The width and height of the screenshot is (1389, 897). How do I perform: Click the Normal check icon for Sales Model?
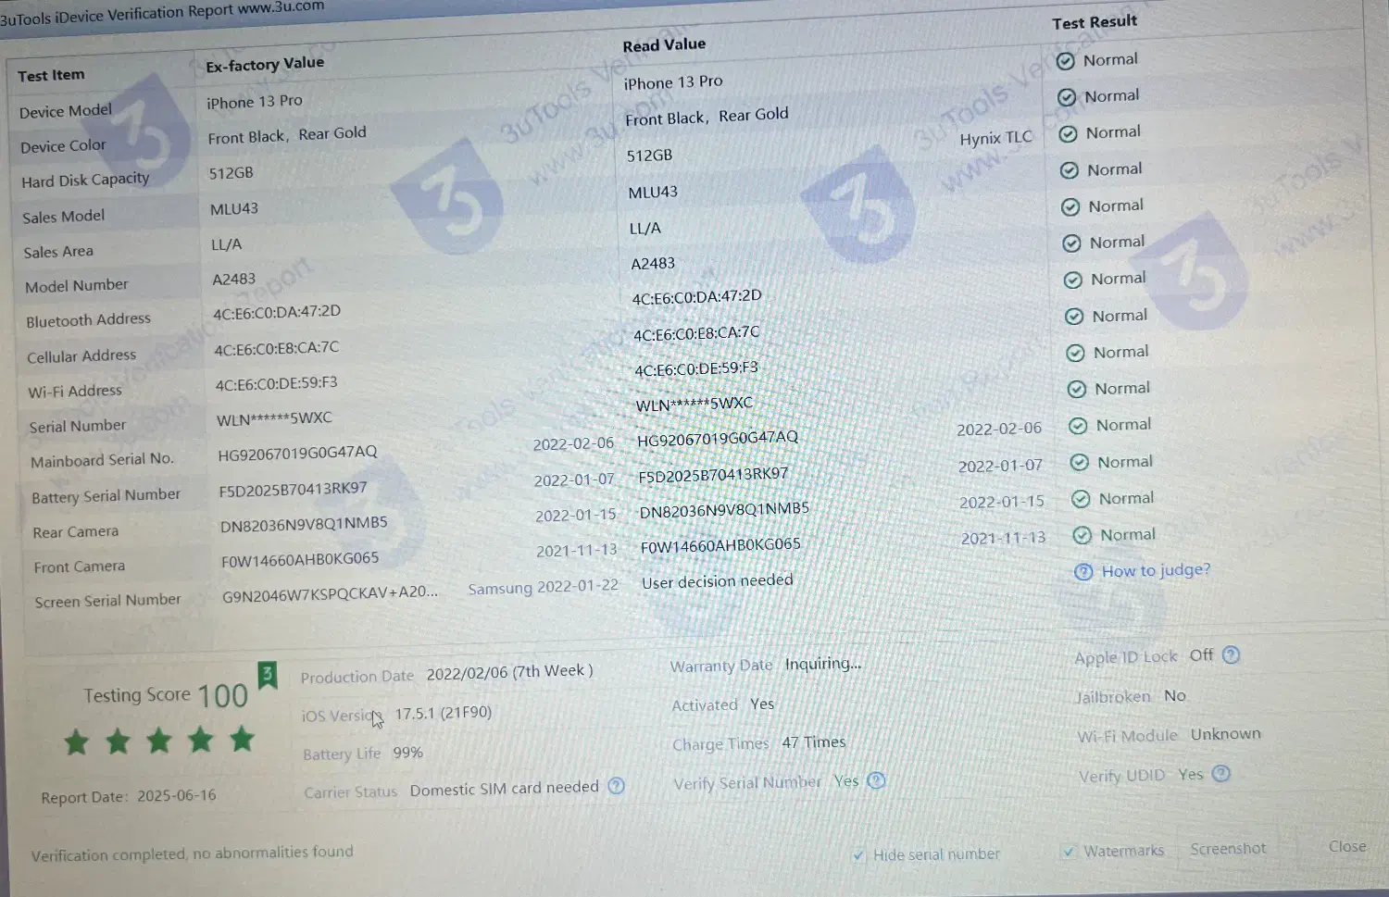point(1070,170)
